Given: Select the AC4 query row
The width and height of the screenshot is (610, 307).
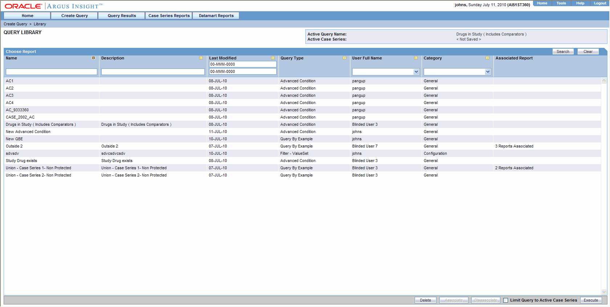Looking at the screenshot, I should pyautogui.click(x=302, y=103).
